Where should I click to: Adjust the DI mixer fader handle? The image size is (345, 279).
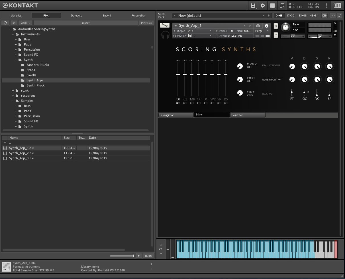point(178,75)
